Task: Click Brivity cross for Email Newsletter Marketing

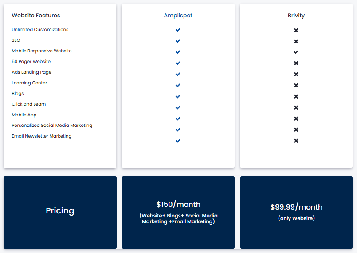Action: 296,141
